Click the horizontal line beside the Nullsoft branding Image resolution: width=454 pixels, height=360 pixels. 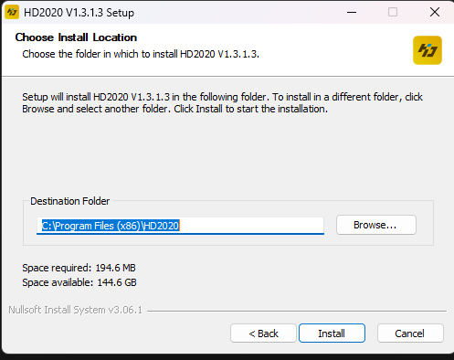[297, 311]
